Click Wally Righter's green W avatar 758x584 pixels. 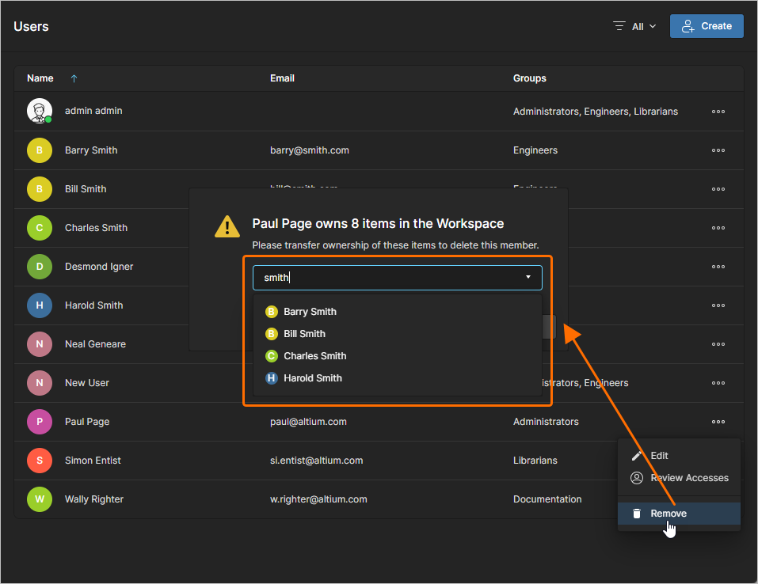pyautogui.click(x=39, y=499)
